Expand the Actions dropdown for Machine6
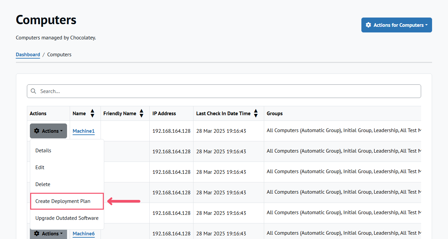 click(x=48, y=234)
